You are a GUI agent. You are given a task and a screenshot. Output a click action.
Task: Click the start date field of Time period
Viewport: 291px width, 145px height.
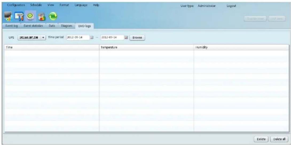[x=78, y=37]
